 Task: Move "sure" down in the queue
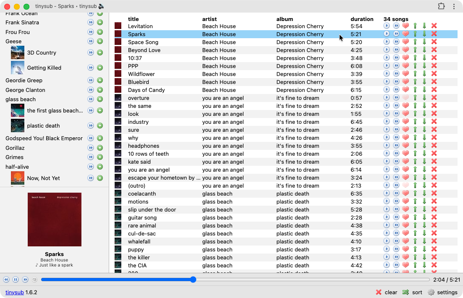424,130
